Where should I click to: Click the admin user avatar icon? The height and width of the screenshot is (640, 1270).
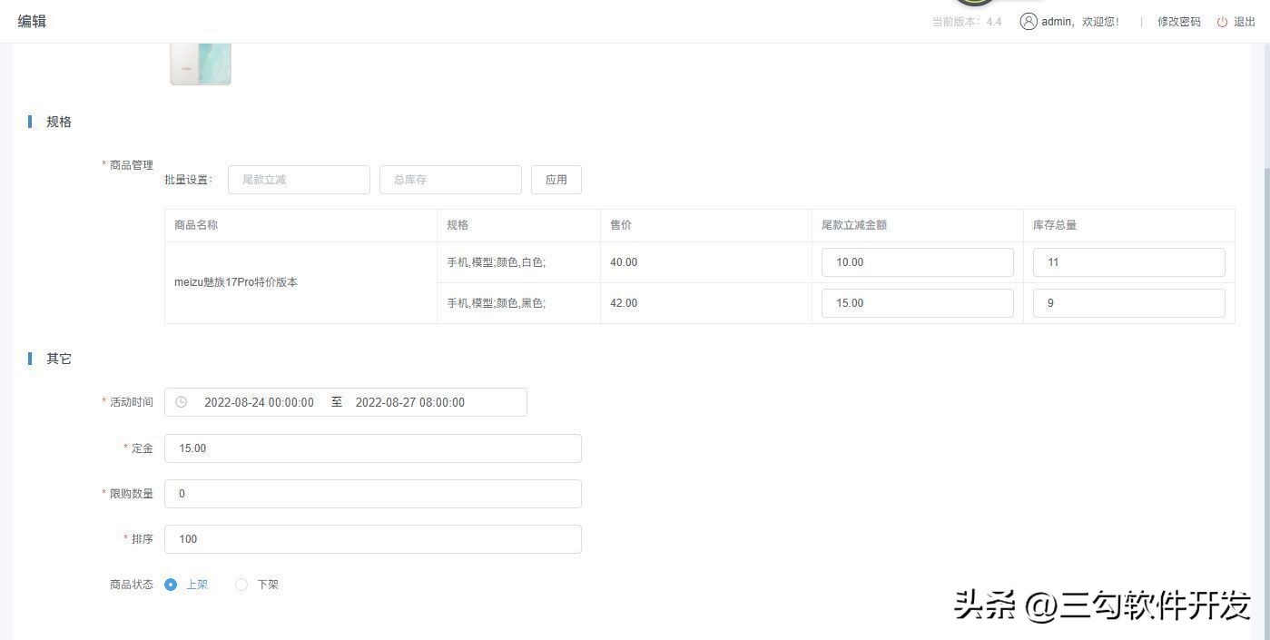pyautogui.click(x=1028, y=22)
